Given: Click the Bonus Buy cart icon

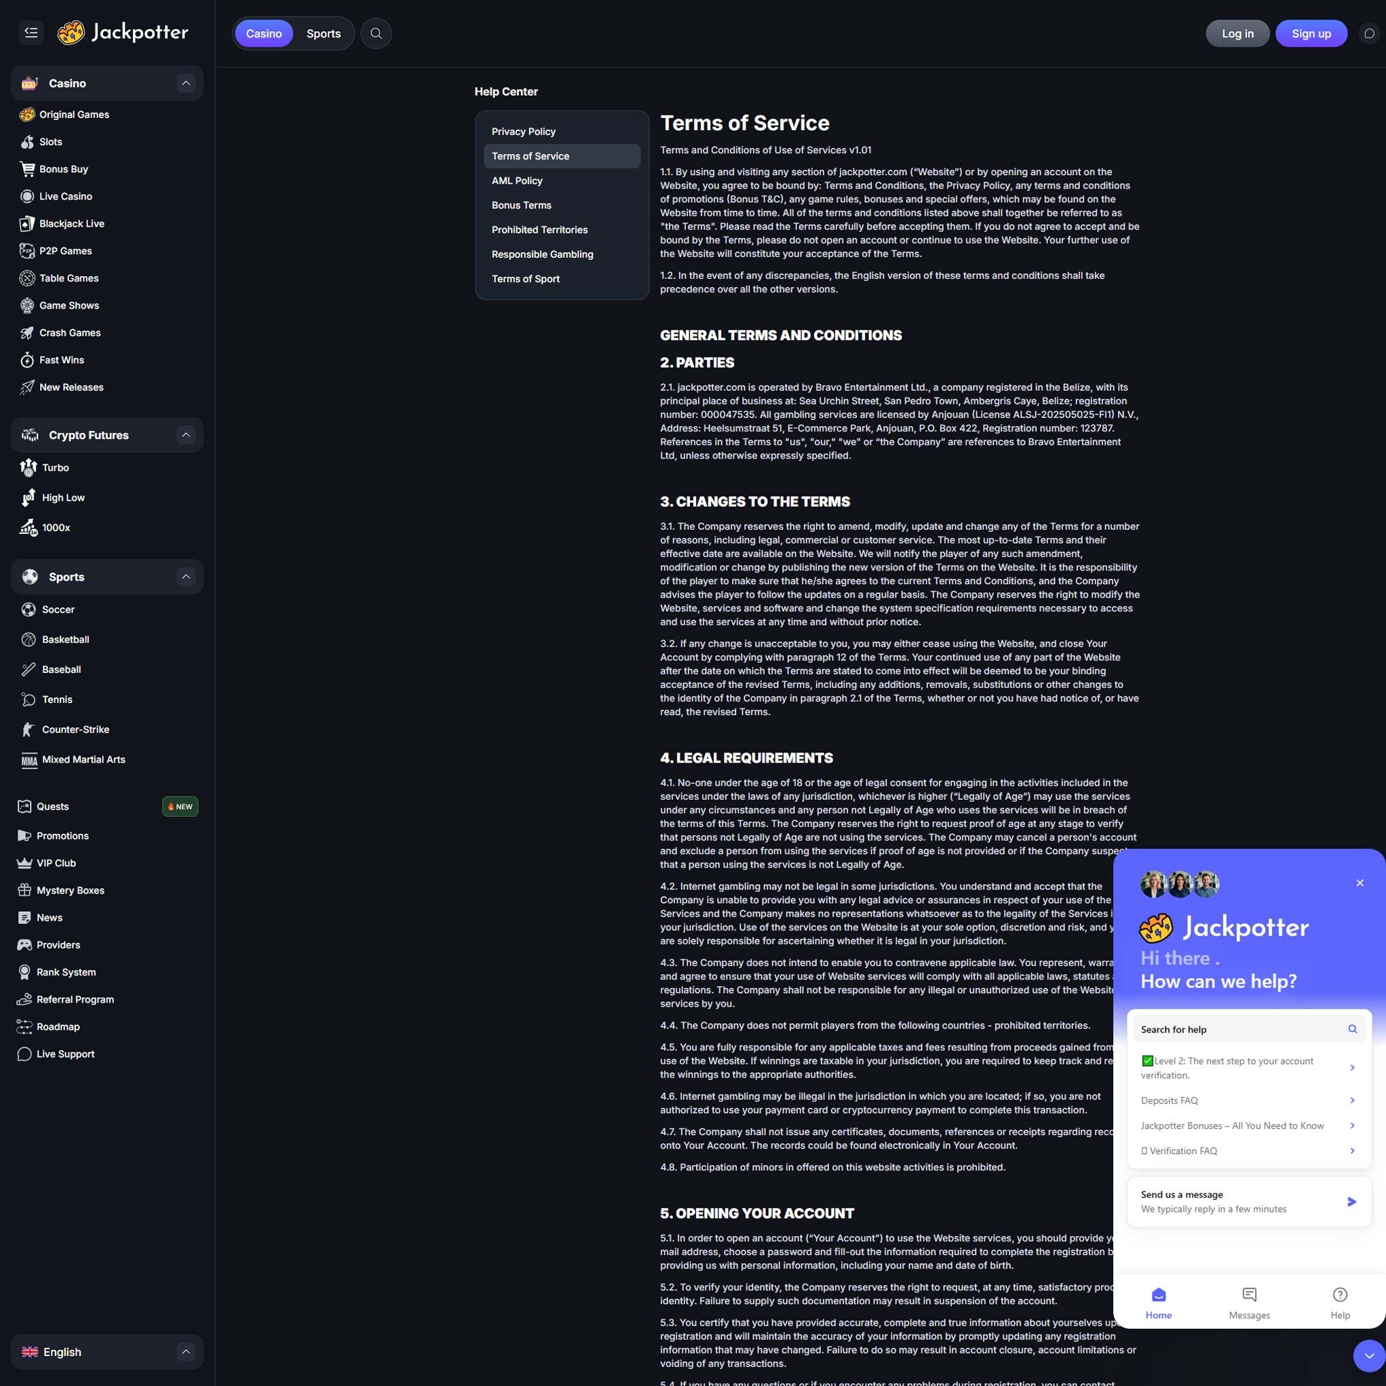Looking at the screenshot, I should (x=27, y=170).
